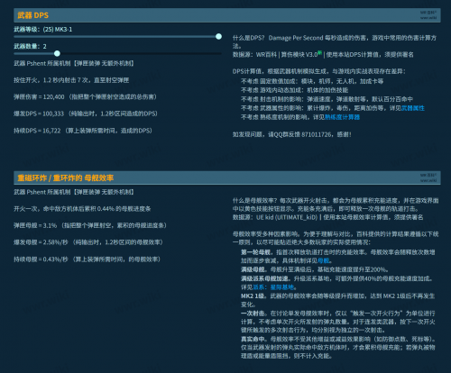451x373 pixels.
Task: Open the 武器属性 link
Action: 413,108
